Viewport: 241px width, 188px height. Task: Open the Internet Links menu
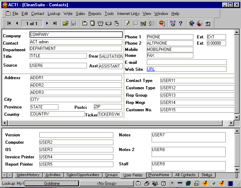coord(128,14)
